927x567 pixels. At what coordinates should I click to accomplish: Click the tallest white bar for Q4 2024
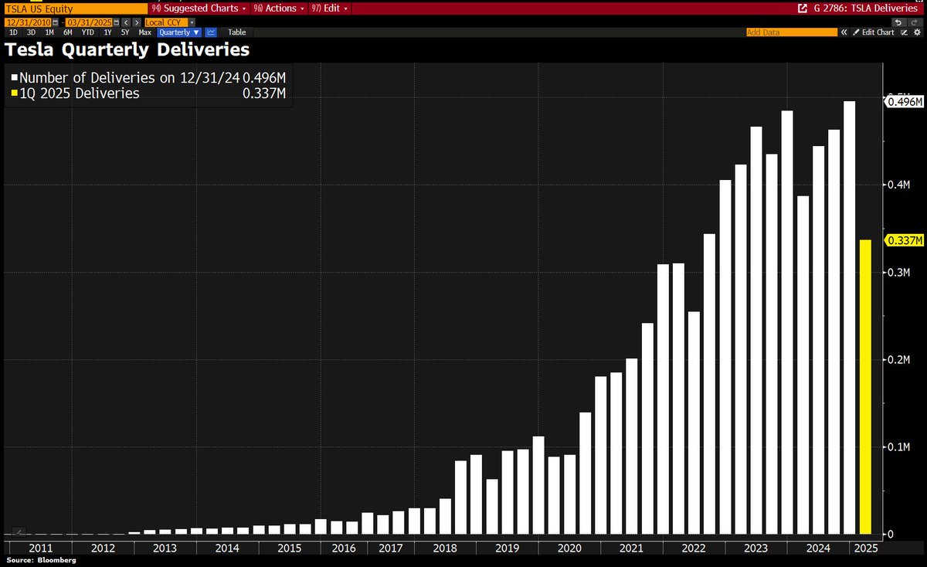coord(849,317)
